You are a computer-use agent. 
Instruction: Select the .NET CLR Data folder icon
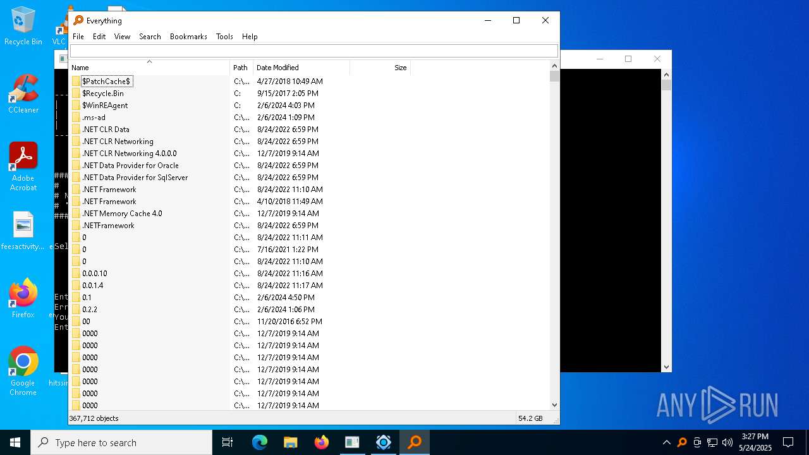click(x=76, y=130)
